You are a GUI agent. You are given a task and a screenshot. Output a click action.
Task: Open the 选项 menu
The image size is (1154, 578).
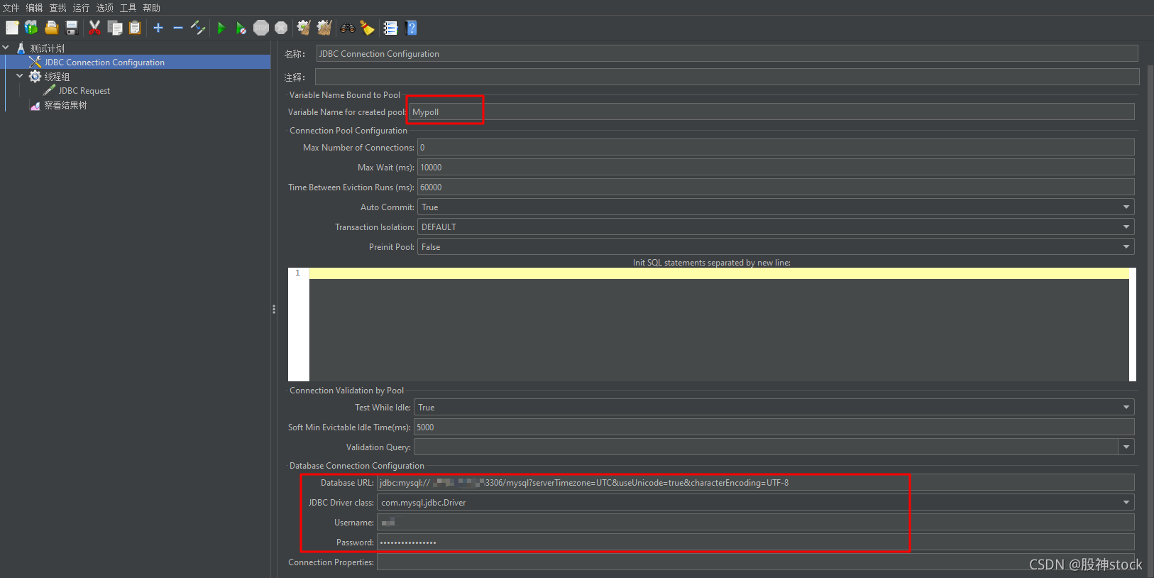click(x=105, y=8)
